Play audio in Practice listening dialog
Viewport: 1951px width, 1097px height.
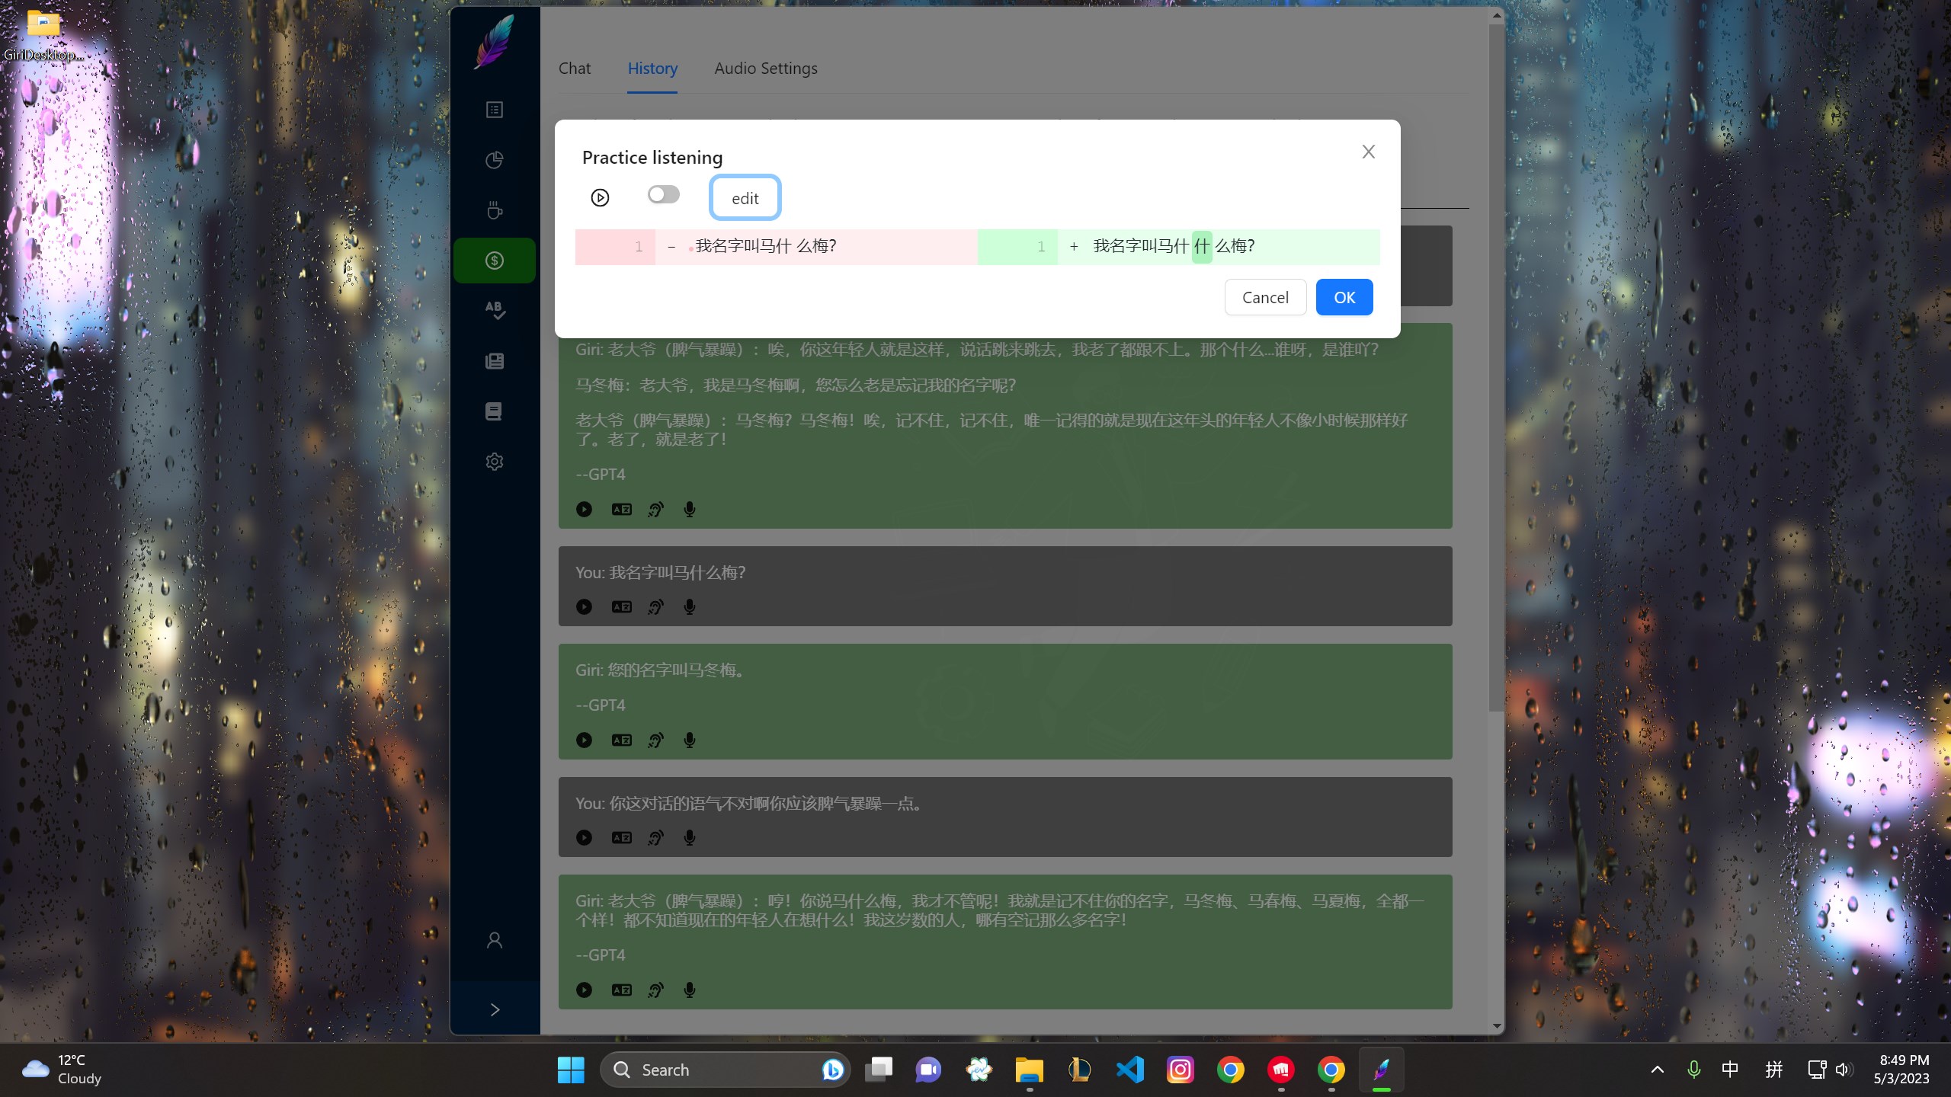pos(600,198)
